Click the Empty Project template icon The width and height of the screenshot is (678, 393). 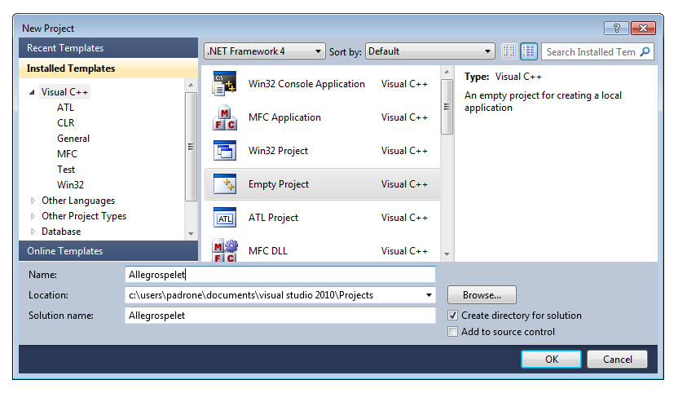pyautogui.click(x=224, y=184)
